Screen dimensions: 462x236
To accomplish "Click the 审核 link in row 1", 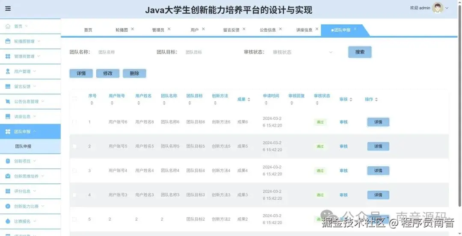I will point(344,122).
